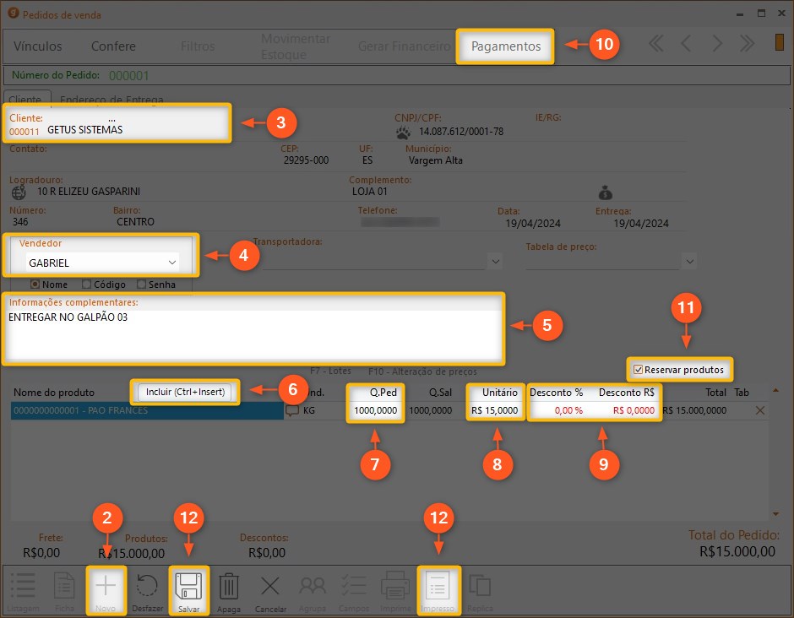Remove PAO FRANCES row with red X
The image size is (794, 618).
[759, 410]
